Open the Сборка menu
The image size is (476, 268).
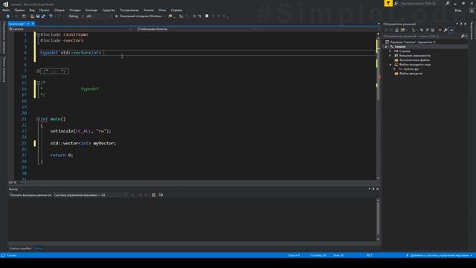pyautogui.click(x=59, y=10)
